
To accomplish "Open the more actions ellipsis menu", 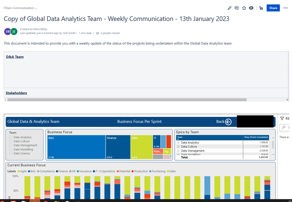I will pyautogui.click(x=286, y=8).
